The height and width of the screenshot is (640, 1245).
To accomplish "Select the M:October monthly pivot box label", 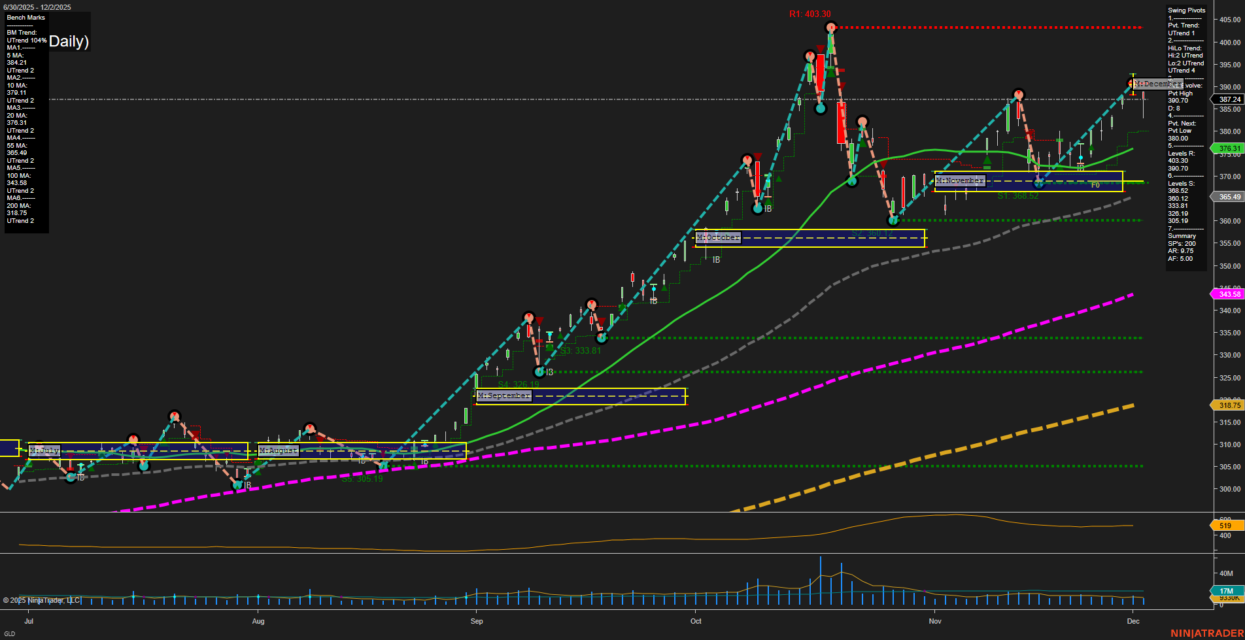I will 717,237.
